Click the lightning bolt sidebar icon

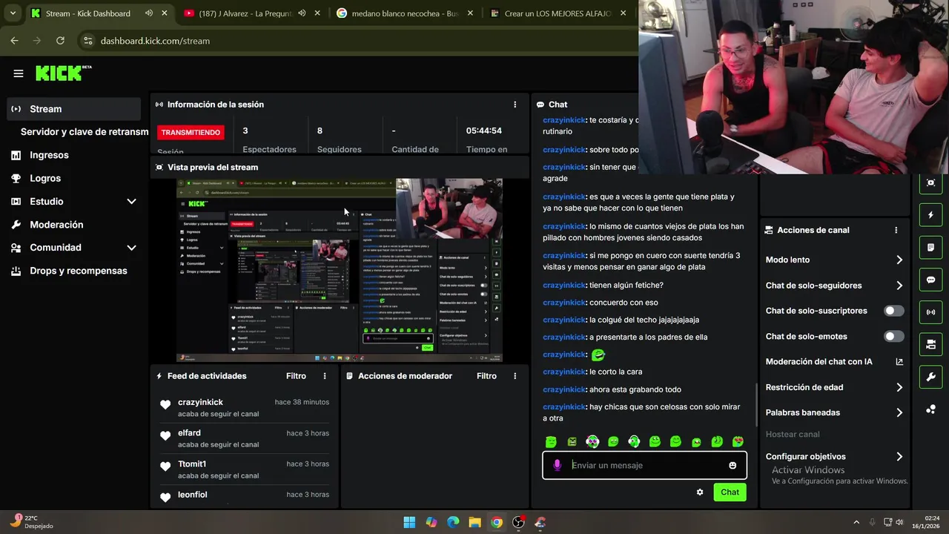(931, 215)
